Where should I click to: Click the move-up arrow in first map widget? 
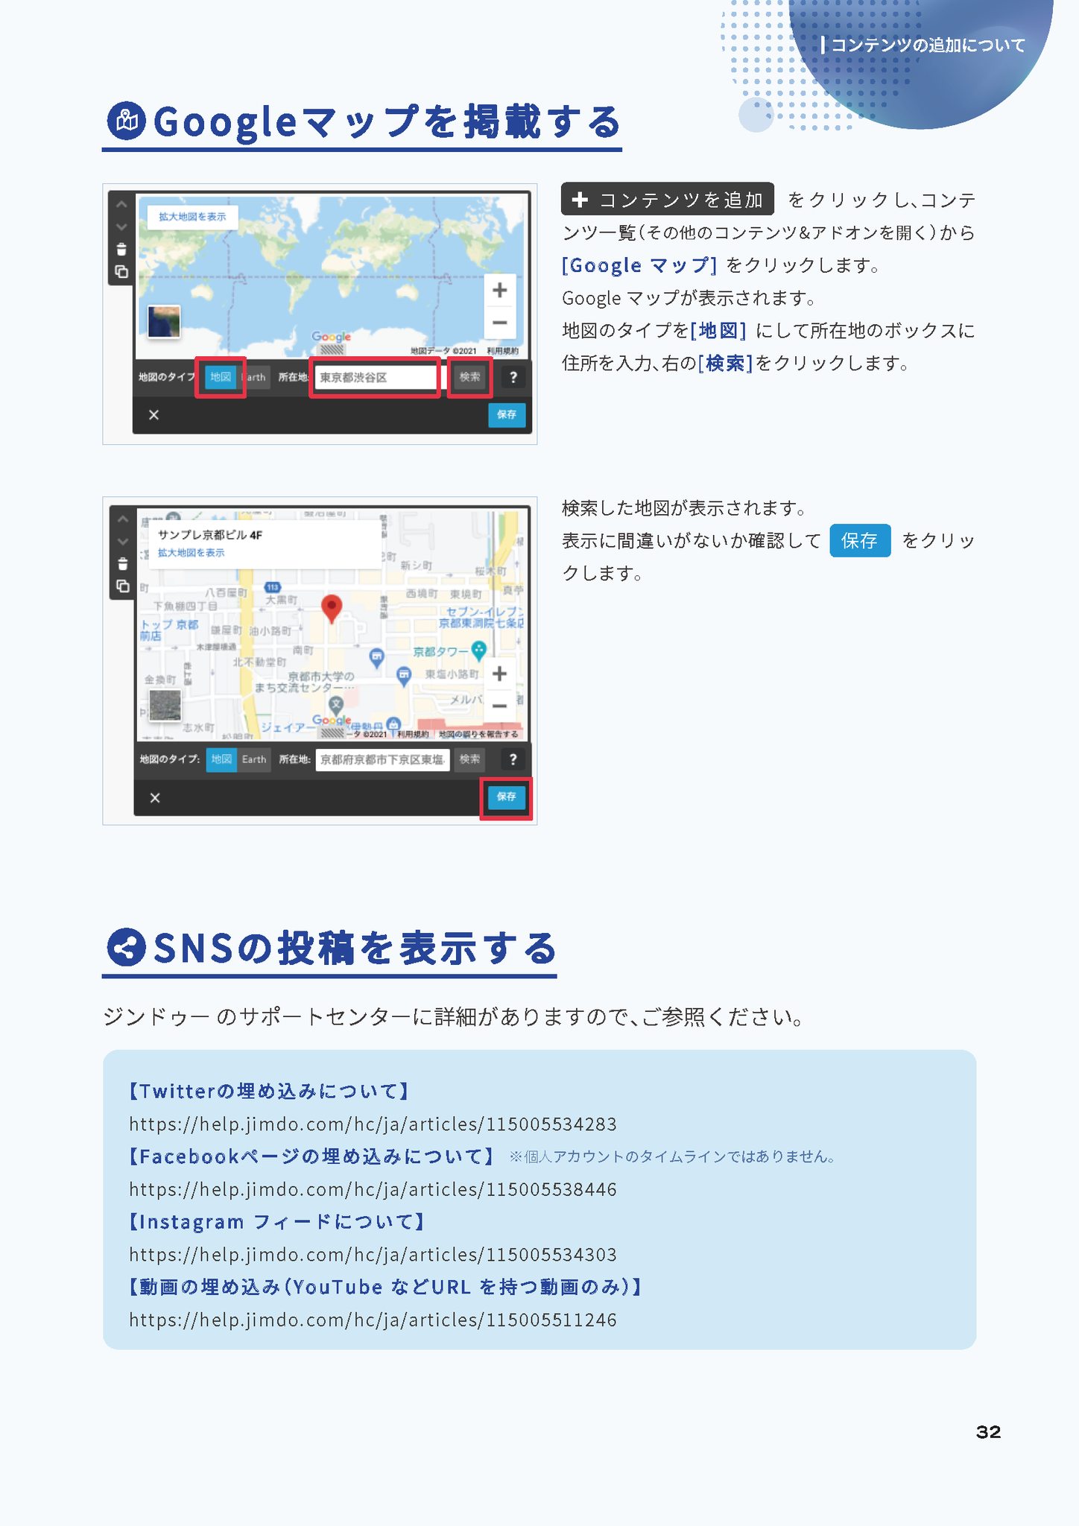121,204
